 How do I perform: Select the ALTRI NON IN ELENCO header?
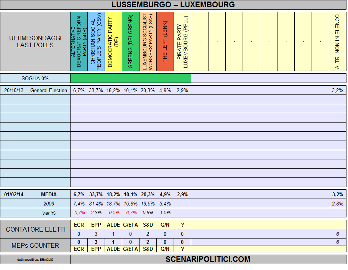point(338,41)
